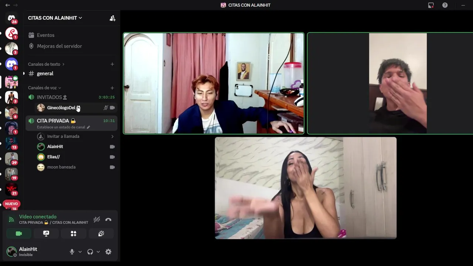Disconnect from the call with hang-up icon
The width and height of the screenshot is (473, 266).
(108, 219)
